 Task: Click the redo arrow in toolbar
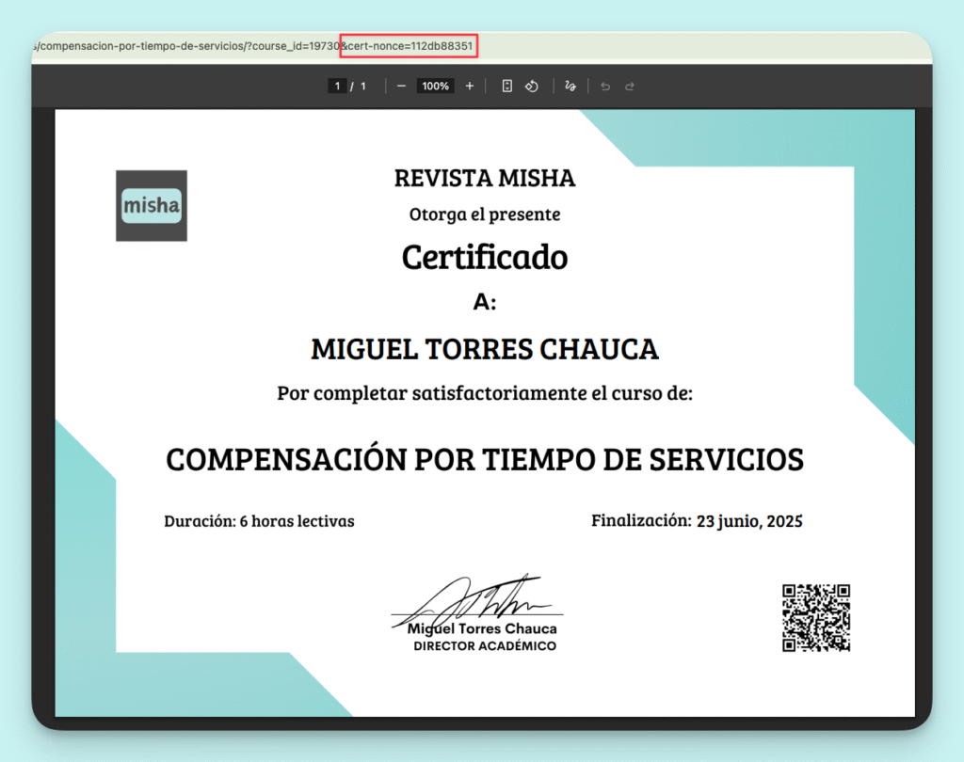pos(630,86)
